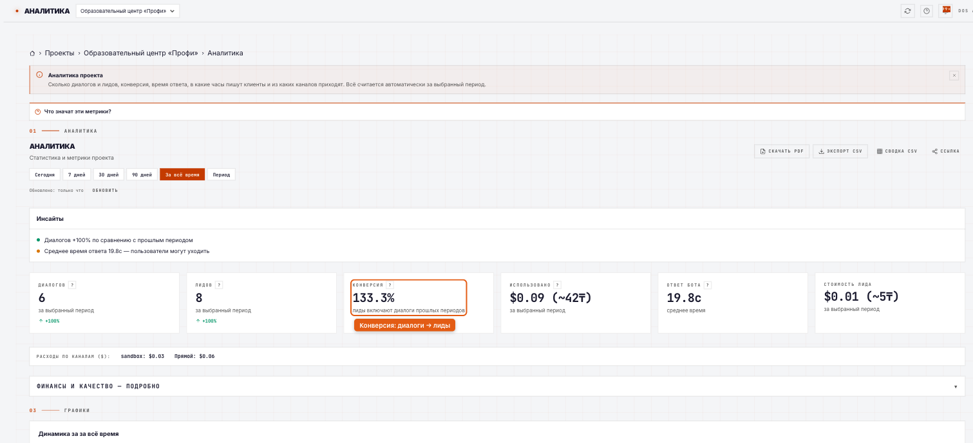Image resolution: width=973 pixels, height=443 pixels.
Task: Click the refresh icon in top bar
Action: (x=907, y=11)
